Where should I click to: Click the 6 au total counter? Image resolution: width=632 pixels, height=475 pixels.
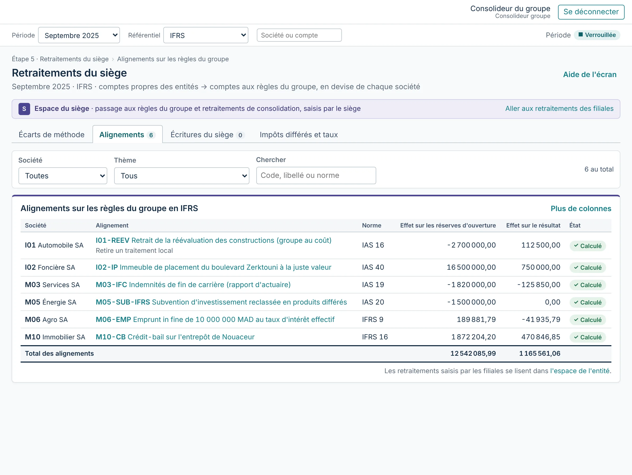(599, 169)
